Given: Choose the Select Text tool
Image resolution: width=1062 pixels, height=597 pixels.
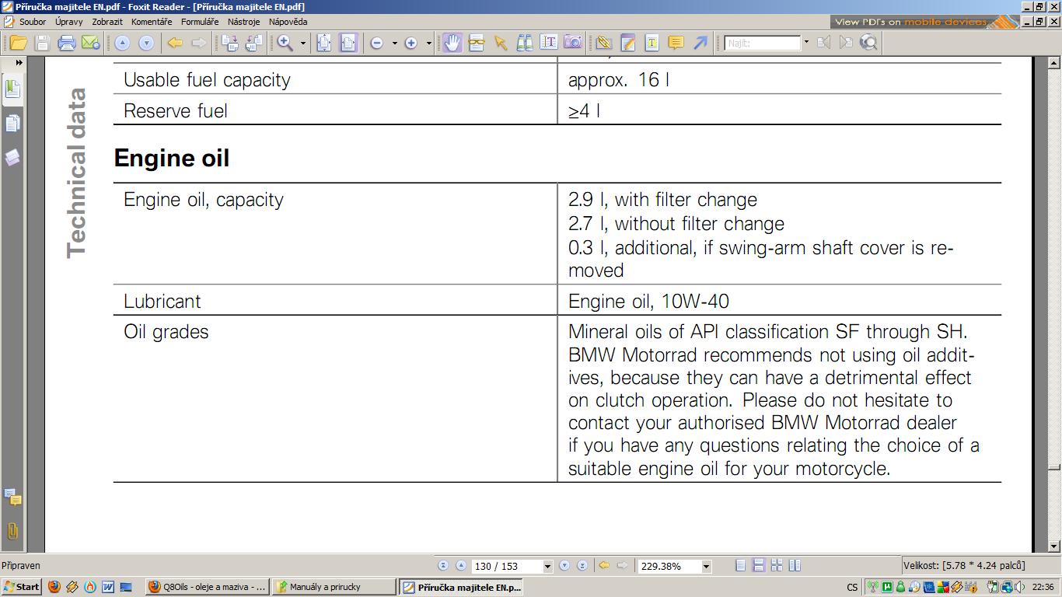Looking at the screenshot, I should point(549,44).
